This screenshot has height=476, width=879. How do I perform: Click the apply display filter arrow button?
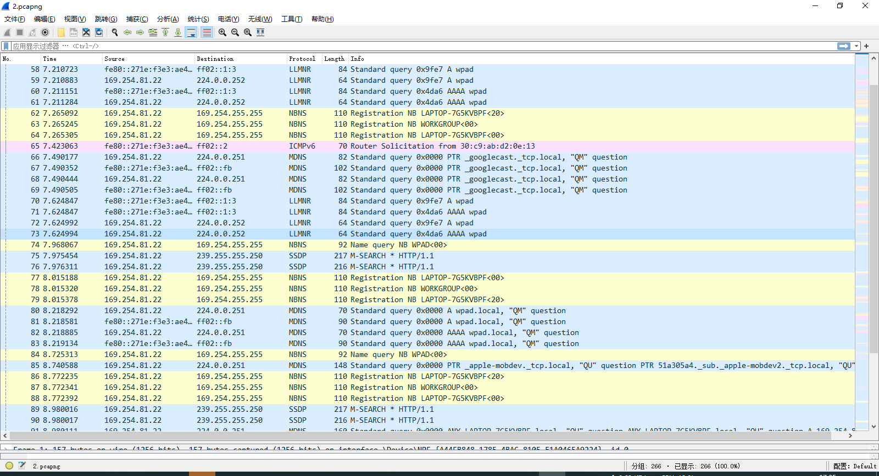pyautogui.click(x=844, y=46)
